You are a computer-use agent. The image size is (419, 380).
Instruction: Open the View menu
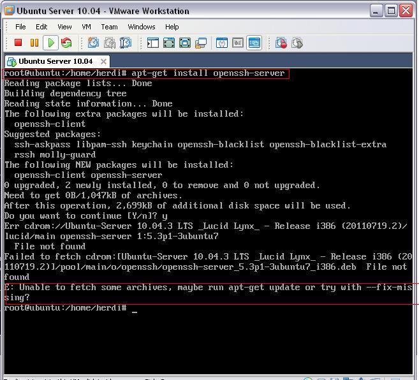[64, 27]
